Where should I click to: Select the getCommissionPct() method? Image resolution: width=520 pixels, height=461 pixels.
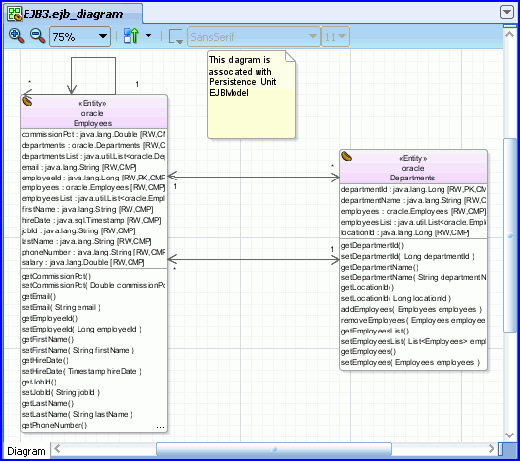[56, 276]
